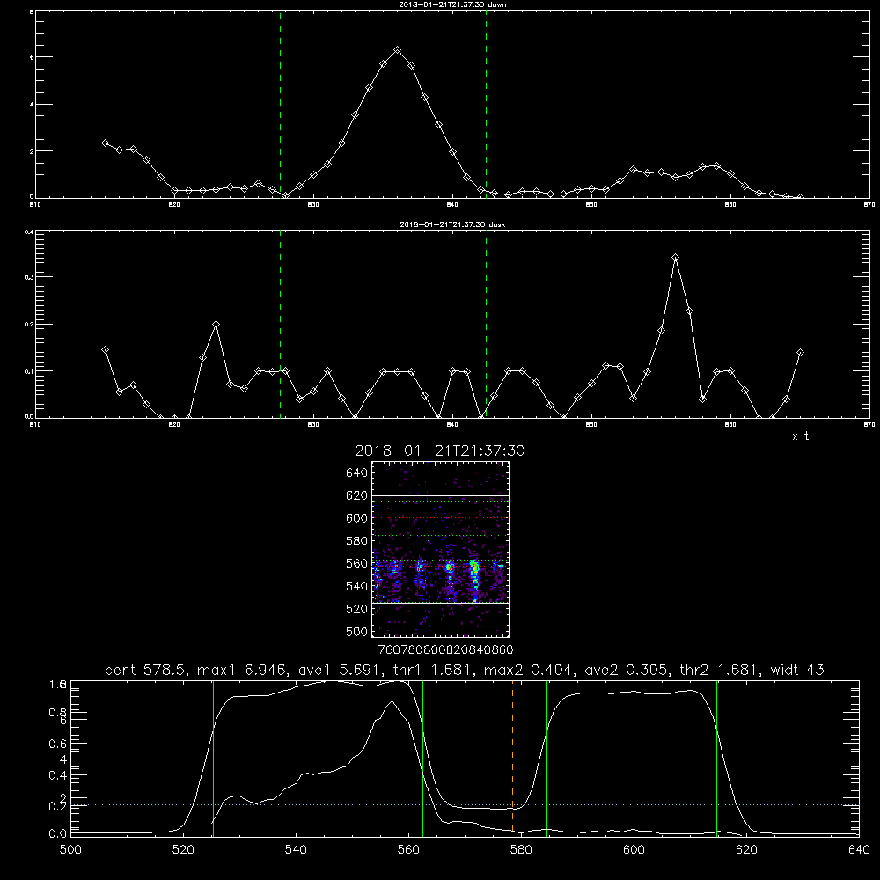Click the red dotted horizontal line in the heatmap
Screen dimensions: 880x880
click(441, 518)
